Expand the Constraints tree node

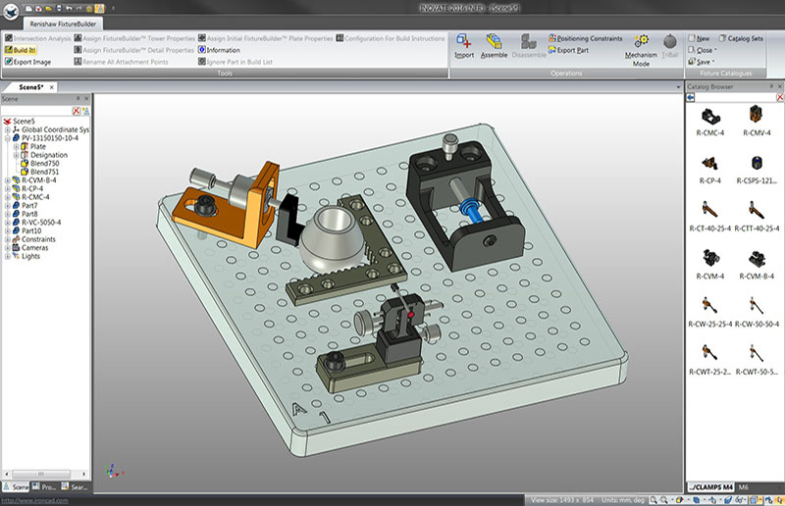point(7,238)
